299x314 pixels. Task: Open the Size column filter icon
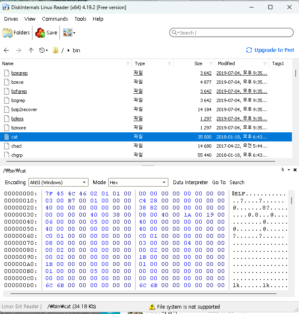click(211, 63)
